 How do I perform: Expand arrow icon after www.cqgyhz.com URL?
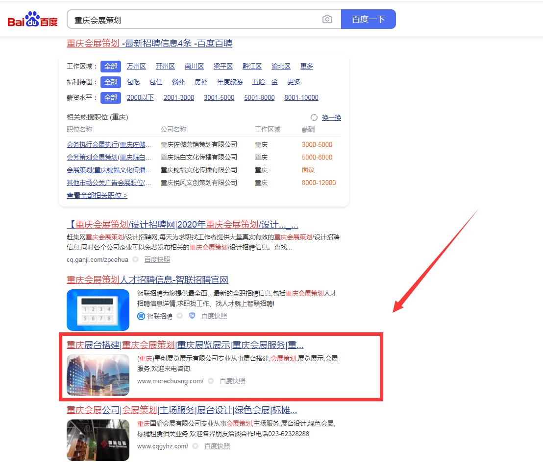coord(196,446)
